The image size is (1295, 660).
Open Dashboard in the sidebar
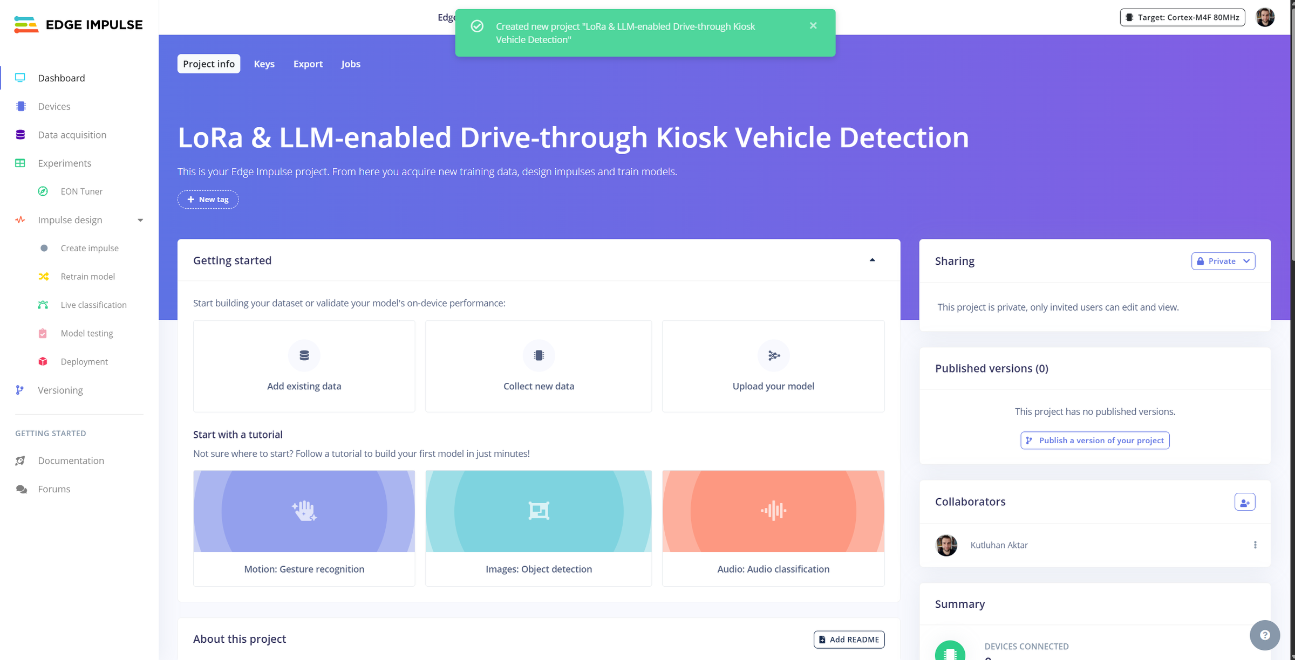point(62,78)
